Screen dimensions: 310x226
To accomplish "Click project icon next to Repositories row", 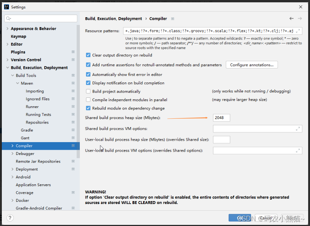I will click(73, 122).
